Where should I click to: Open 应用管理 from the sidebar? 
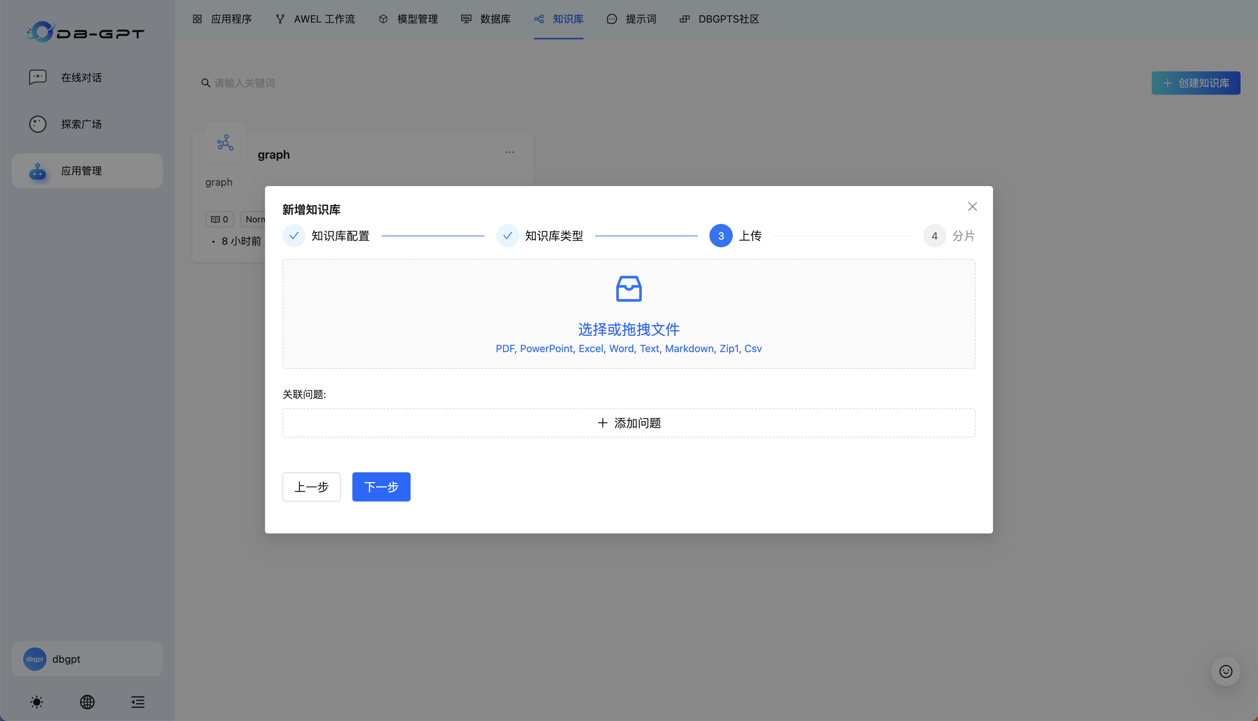(81, 170)
